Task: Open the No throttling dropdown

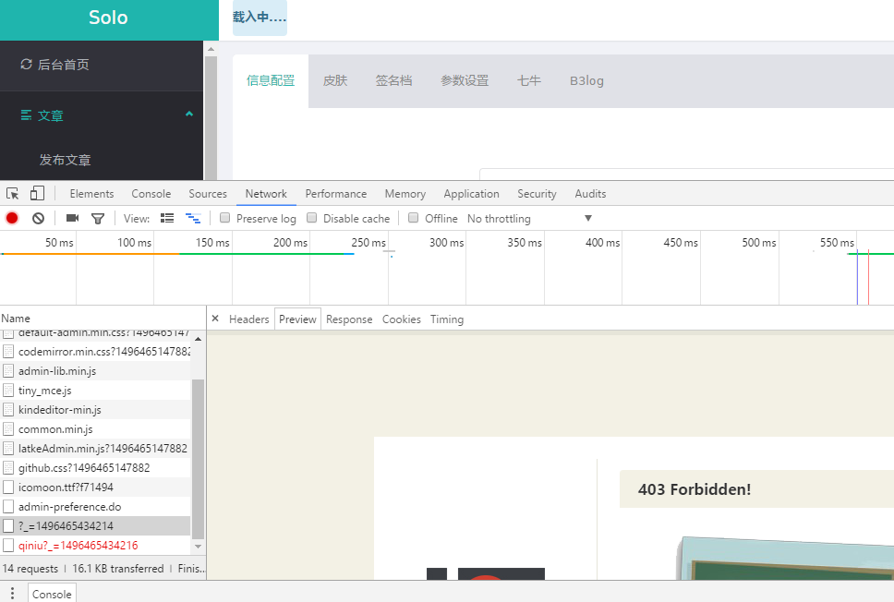Action: (x=522, y=218)
